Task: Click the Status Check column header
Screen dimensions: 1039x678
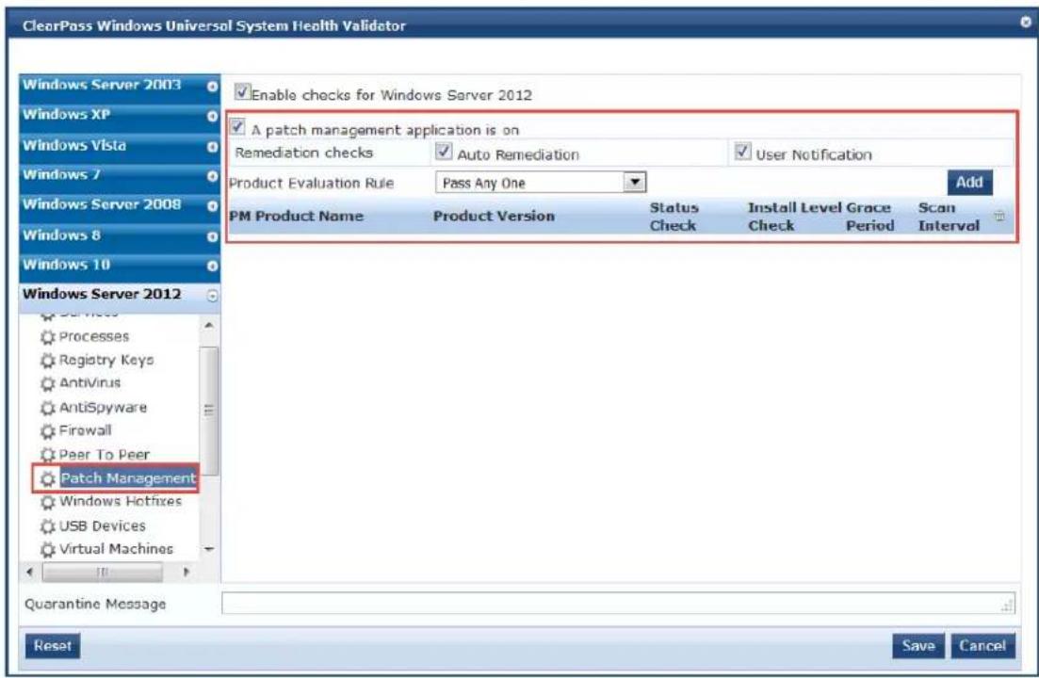Action: coord(674,217)
